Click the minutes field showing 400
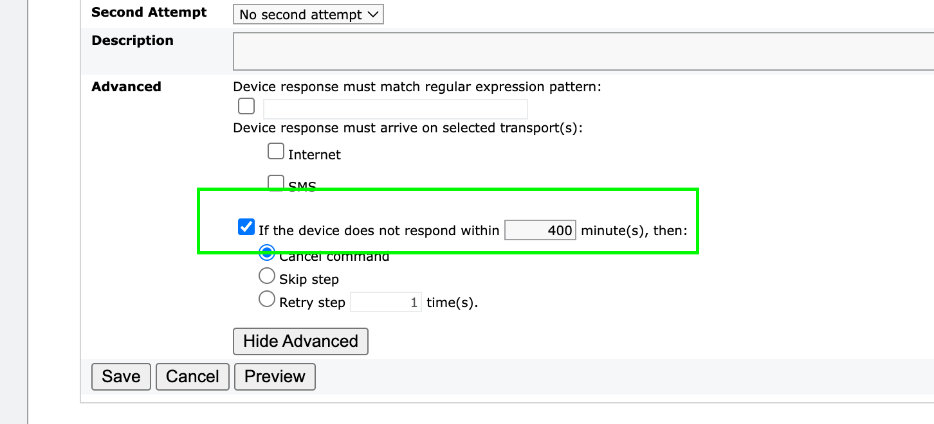 pos(540,230)
